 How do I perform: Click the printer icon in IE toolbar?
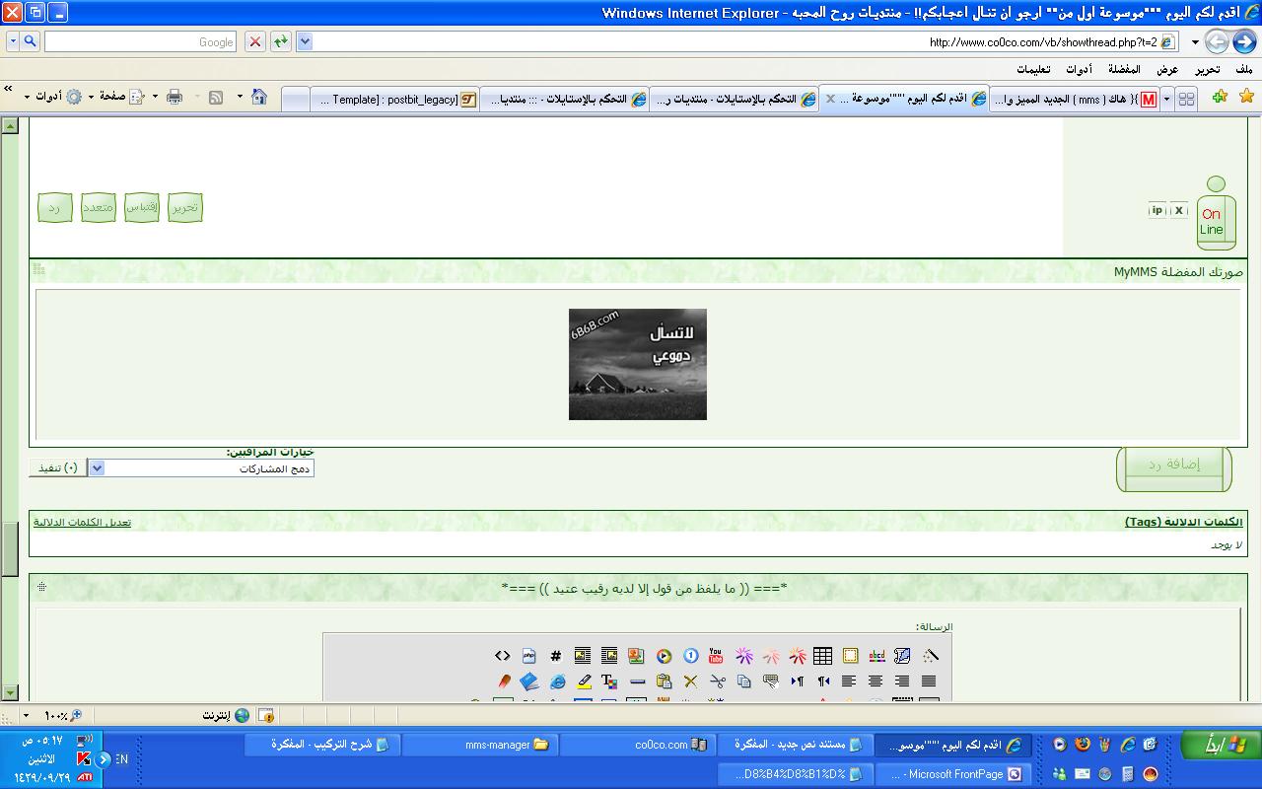point(175,97)
